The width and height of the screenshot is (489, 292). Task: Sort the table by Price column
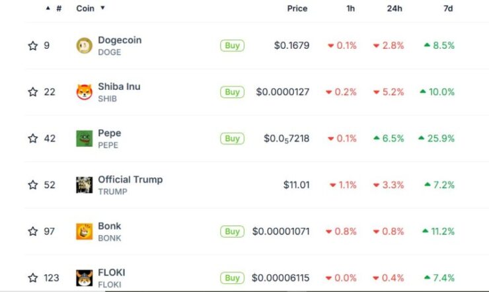(x=297, y=9)
